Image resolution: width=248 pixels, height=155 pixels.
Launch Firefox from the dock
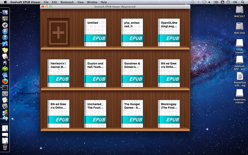pyautogui.click(x=5, y=81)
